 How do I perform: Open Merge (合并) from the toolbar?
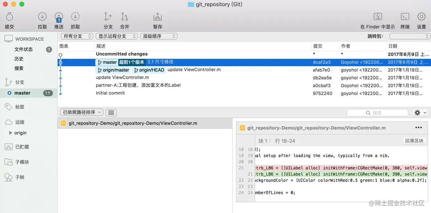124,17
